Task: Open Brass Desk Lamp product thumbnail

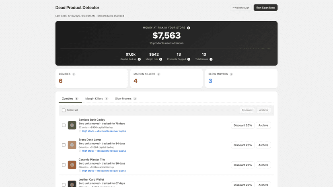Action: (x=72, y=145)
